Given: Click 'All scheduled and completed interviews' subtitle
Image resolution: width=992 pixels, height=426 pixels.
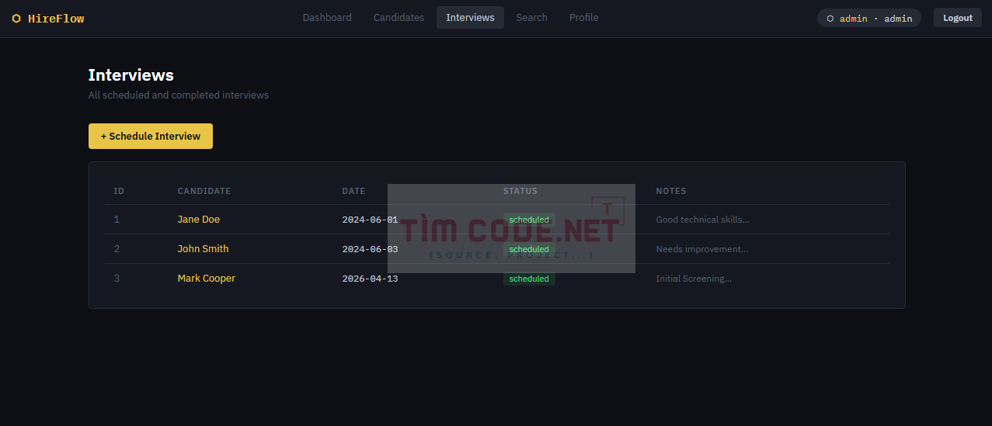Looking at the screenshot, I should point(179,95).
